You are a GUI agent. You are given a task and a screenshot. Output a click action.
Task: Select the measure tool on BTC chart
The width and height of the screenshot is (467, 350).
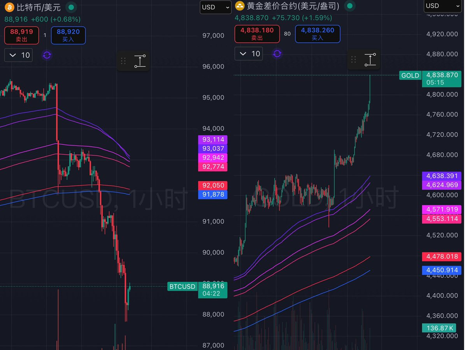tap(140, 61)
